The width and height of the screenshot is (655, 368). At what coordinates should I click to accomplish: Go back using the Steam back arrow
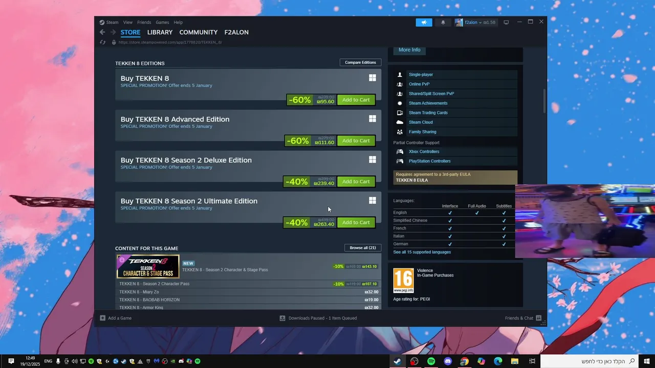(102, 32)
